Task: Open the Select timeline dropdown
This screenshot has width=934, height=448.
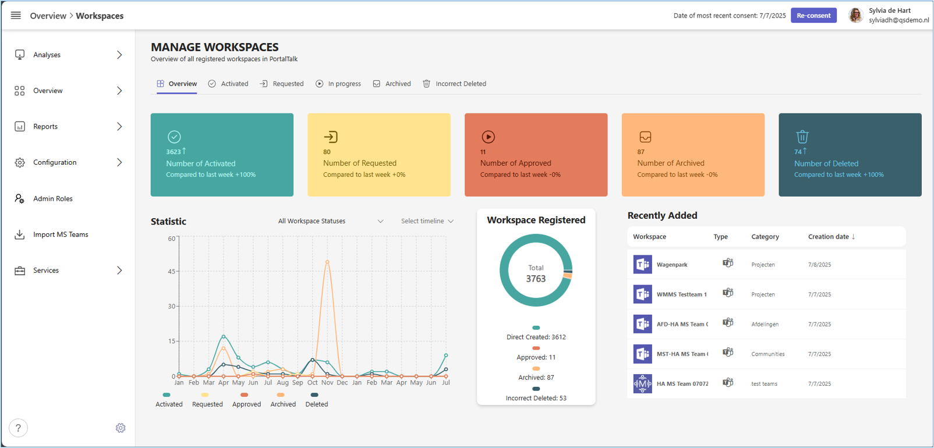Action: tap(427, 221)
